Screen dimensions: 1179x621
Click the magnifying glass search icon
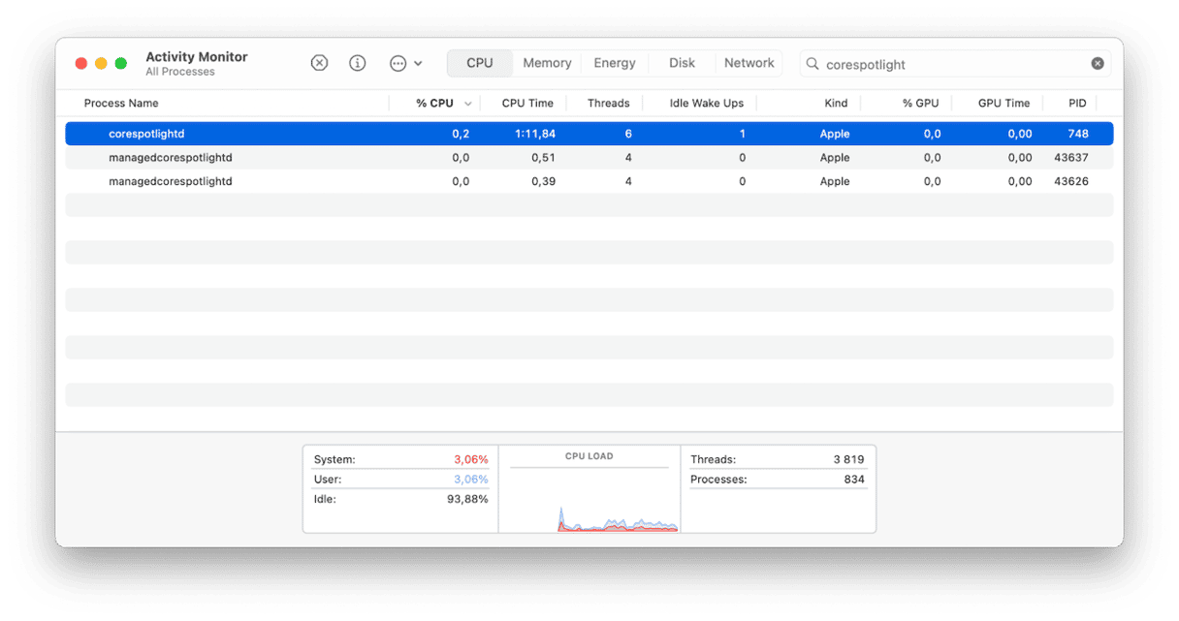tap(813, 64)
